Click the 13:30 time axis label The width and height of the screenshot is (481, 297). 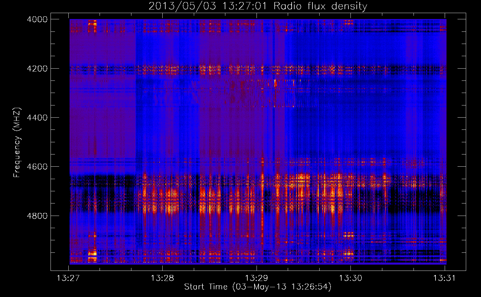[x=350, y=278]
